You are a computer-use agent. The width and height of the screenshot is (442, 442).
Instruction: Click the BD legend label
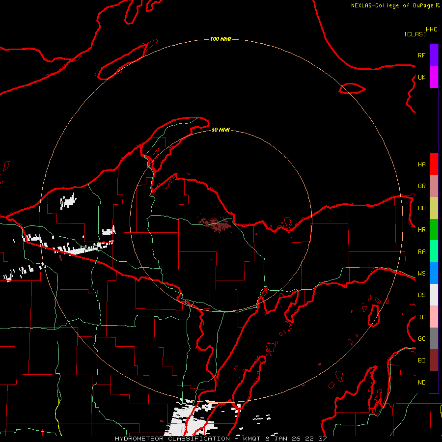point(421,208)
